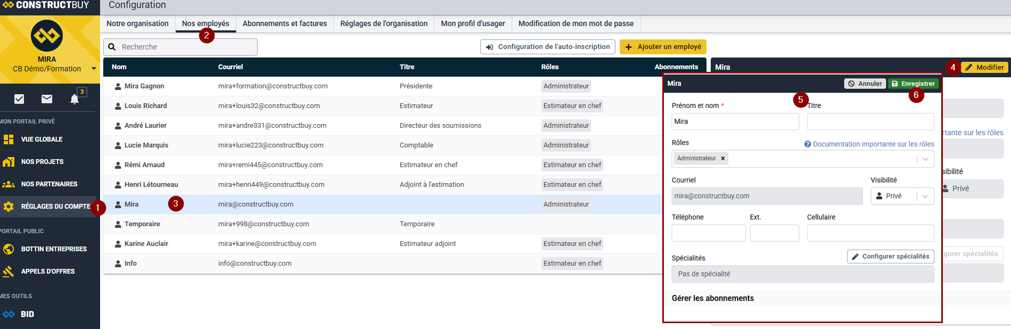The width and height of the screenshot is (1011, 329).
Task: Click the ConstructBuy organization logo
Action: tap(47, 36)
